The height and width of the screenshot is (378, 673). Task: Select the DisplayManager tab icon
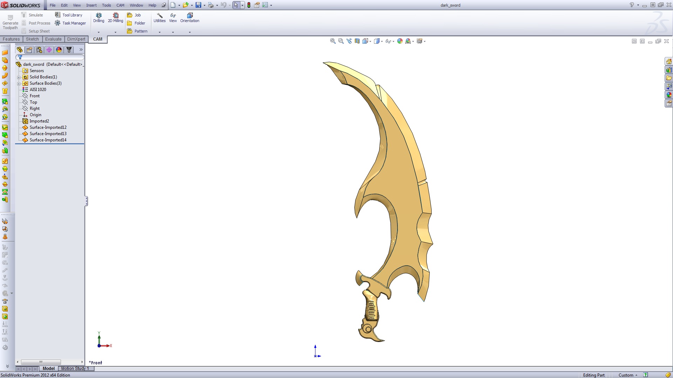59,50
